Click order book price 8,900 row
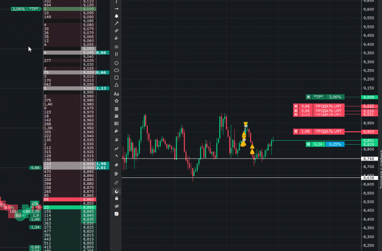382x251 pixels. tap(70, 167)
